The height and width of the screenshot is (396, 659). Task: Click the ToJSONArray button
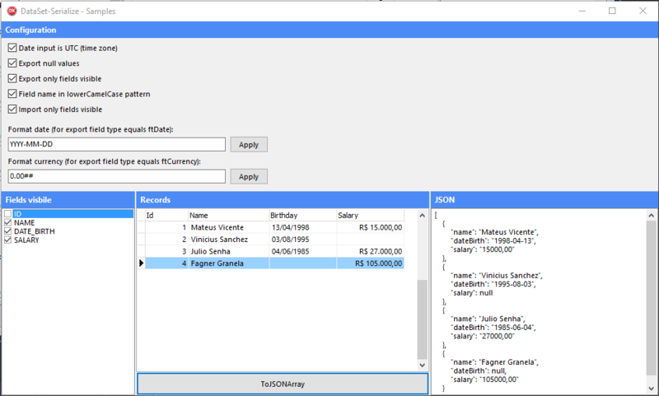(283, 384)
